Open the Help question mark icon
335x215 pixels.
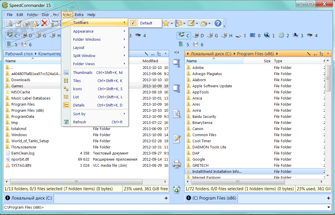coord(218,23)
